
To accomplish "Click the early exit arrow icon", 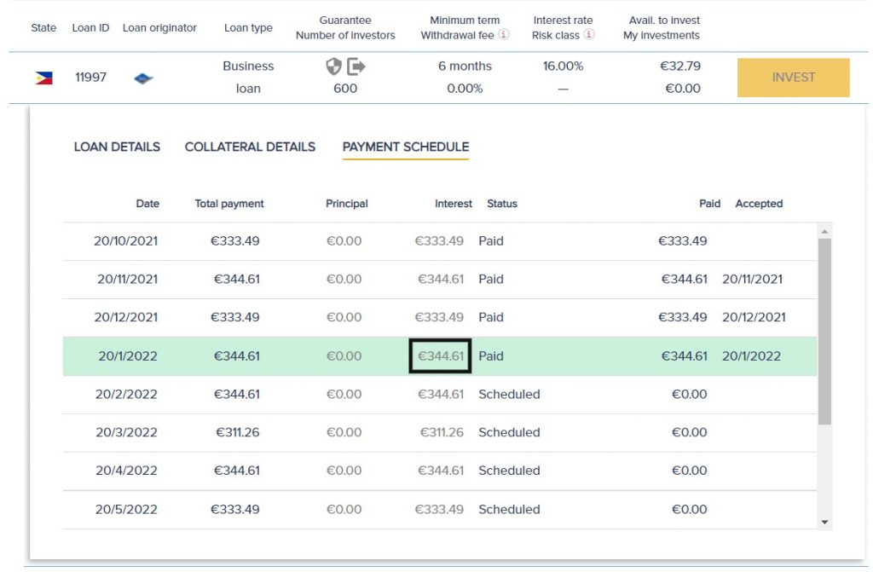I will (x=356, y=66).
